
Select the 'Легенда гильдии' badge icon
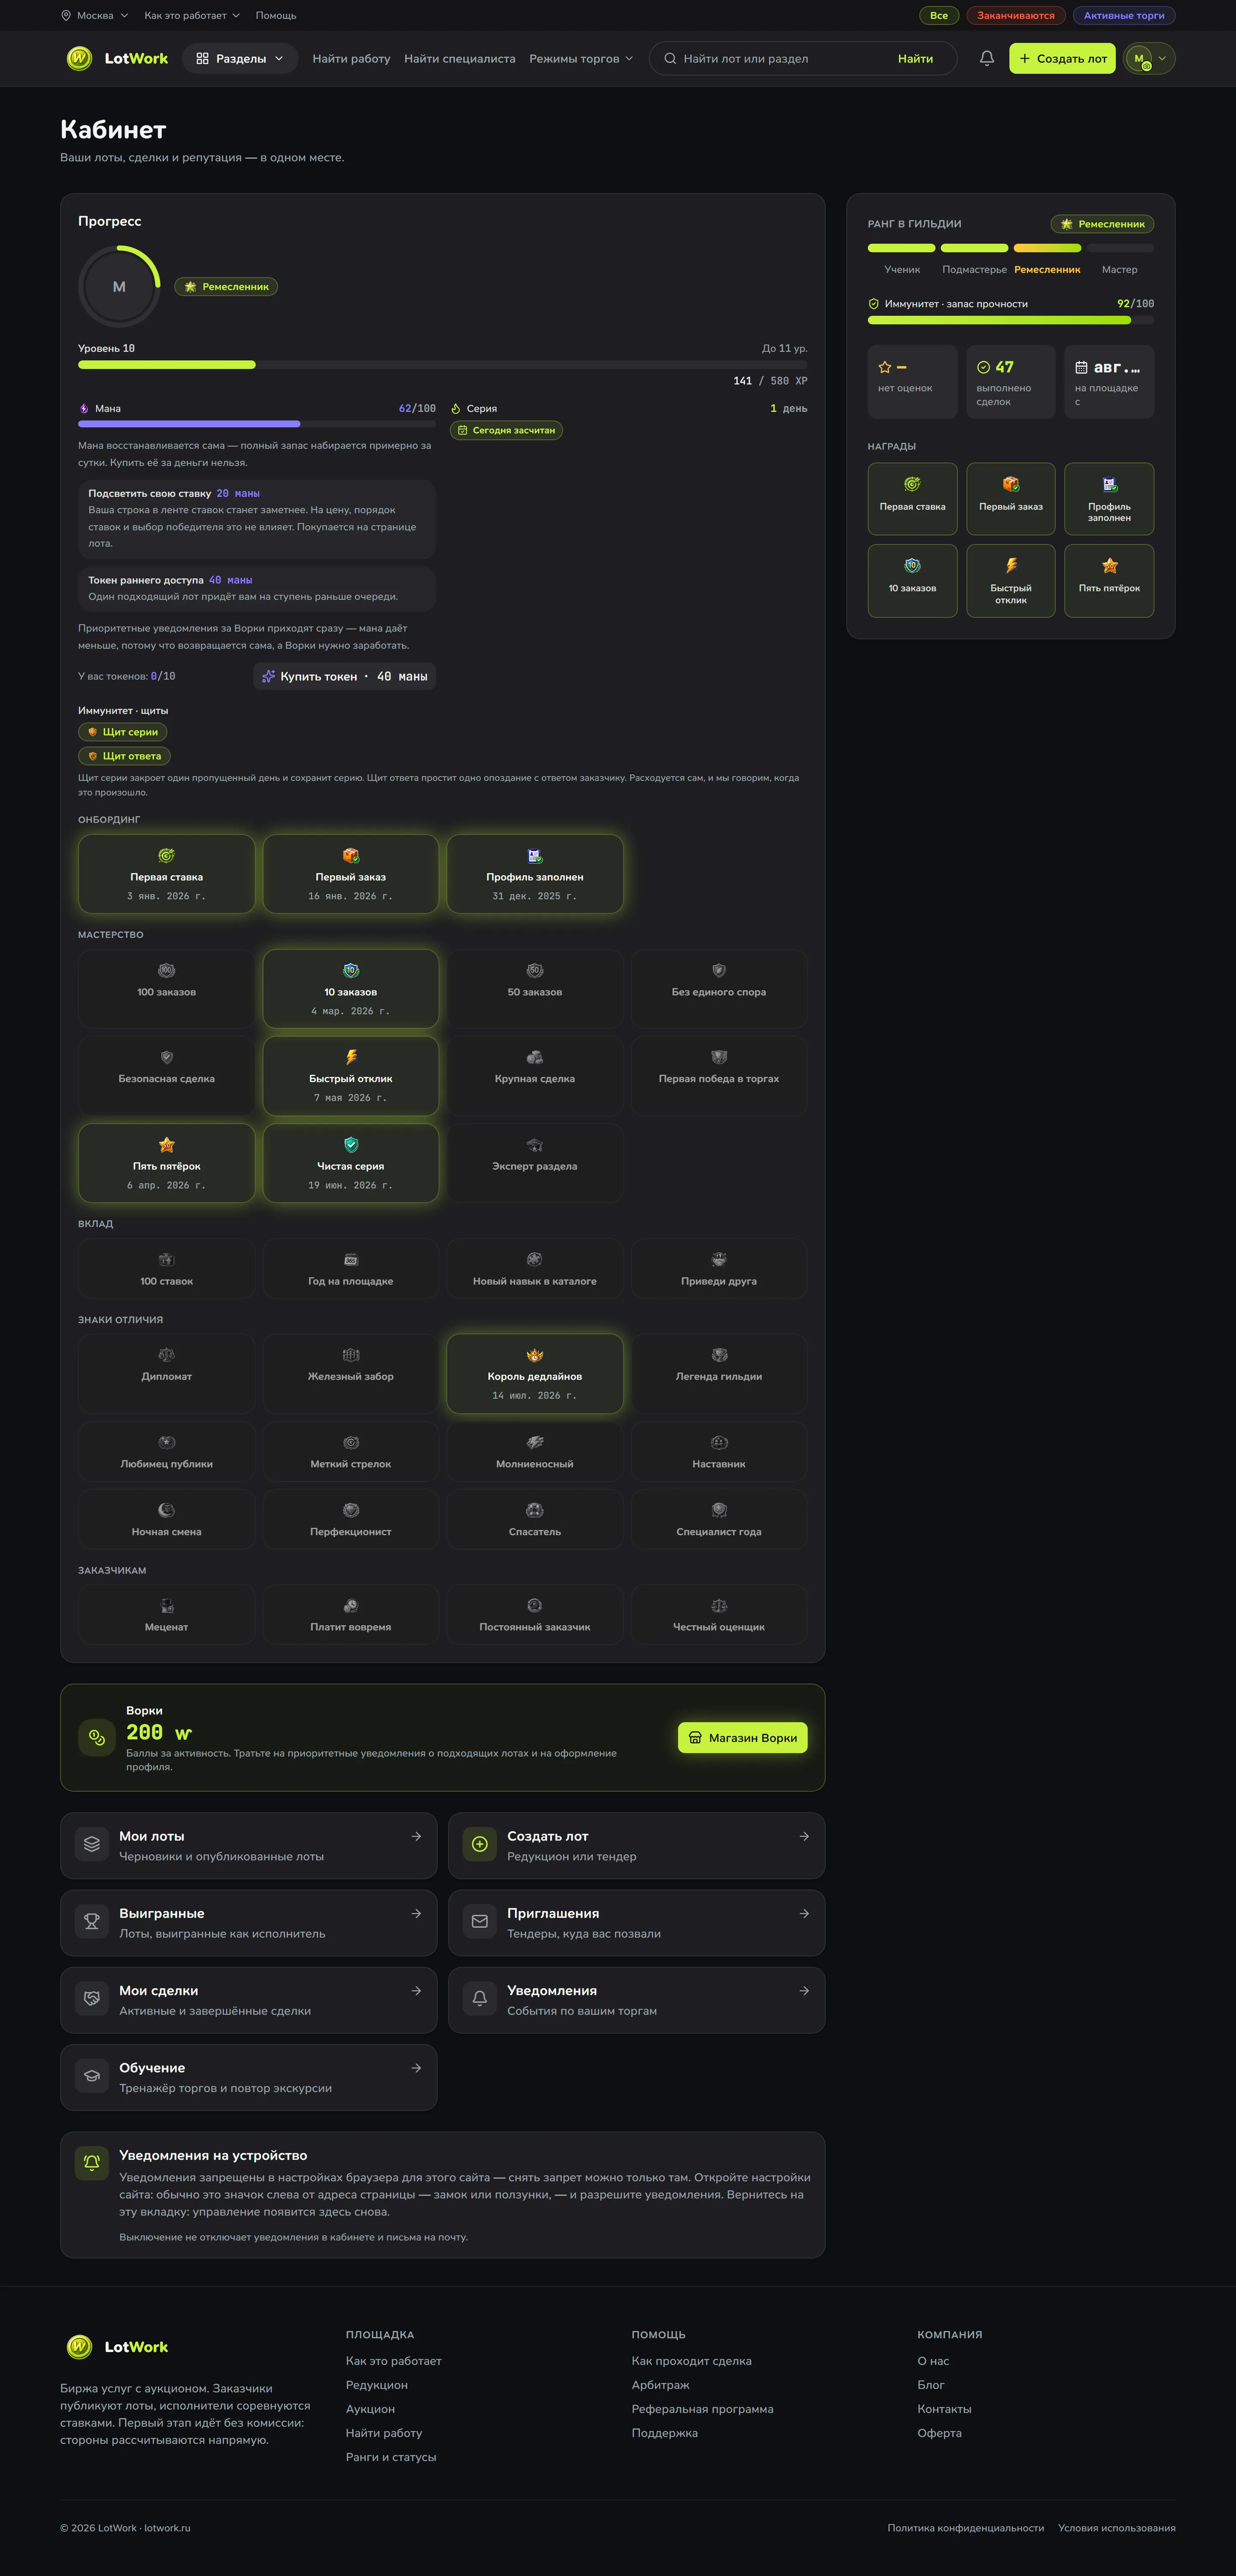tap(719, 1355)
